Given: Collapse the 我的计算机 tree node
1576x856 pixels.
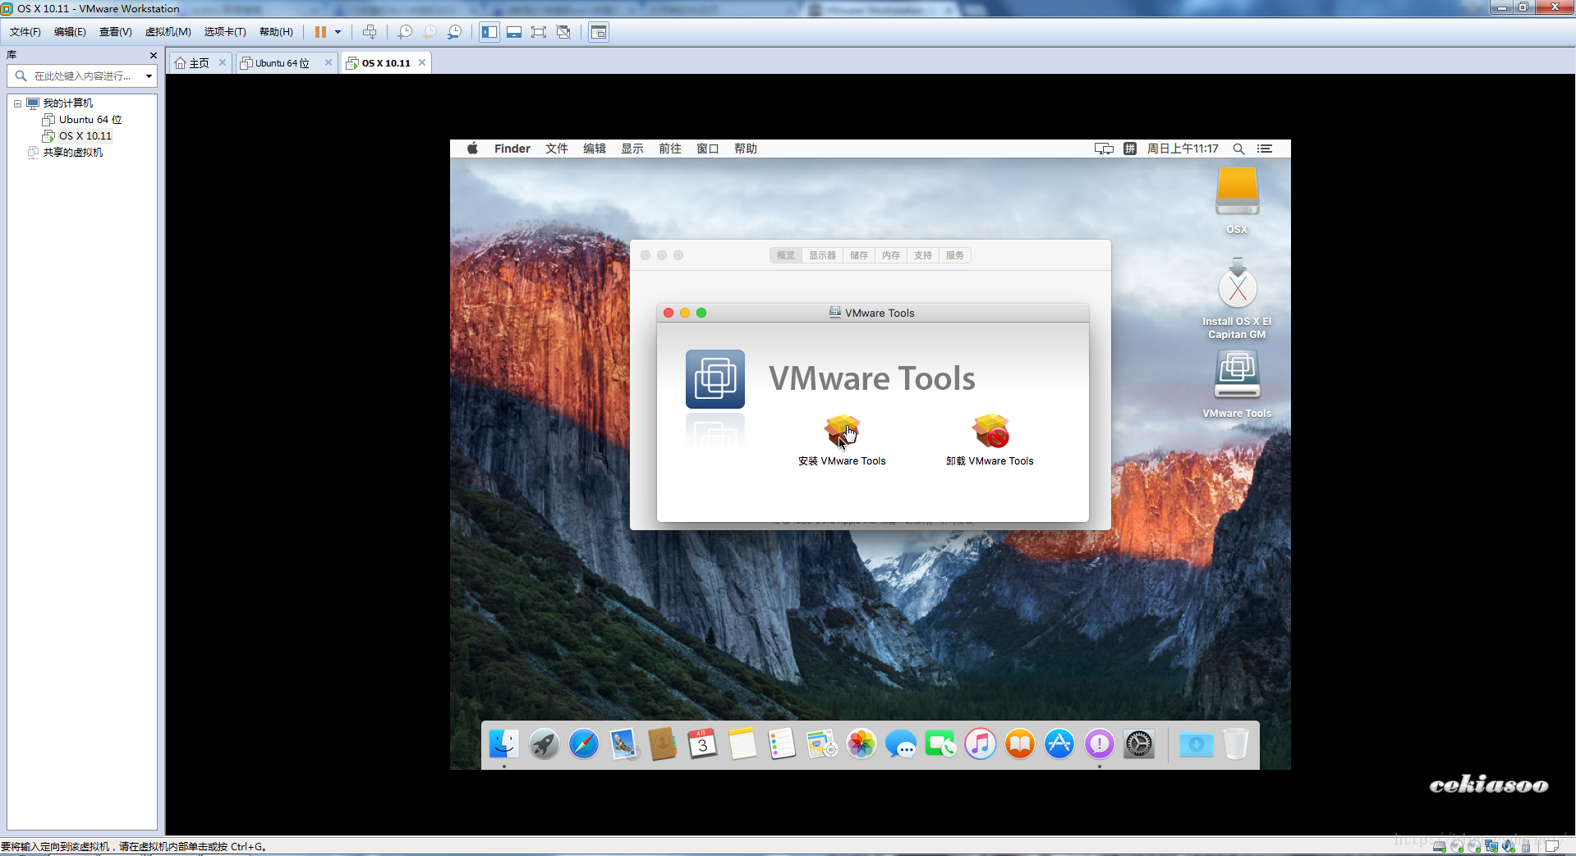Looking at the screenshot, I should 17,103.
